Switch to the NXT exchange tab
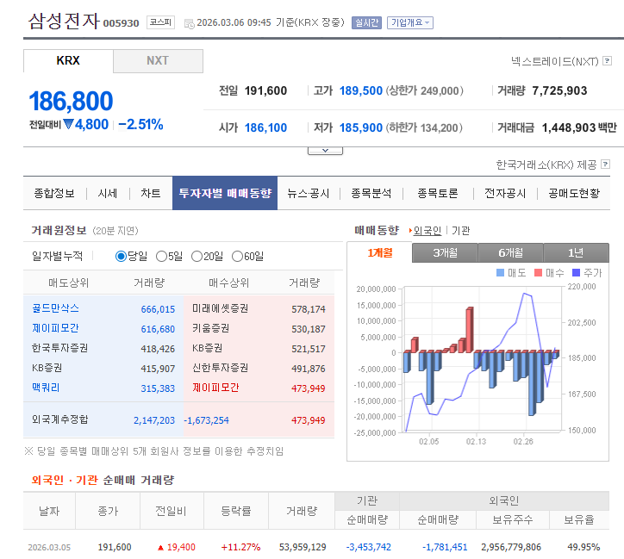 click(158, 61)
